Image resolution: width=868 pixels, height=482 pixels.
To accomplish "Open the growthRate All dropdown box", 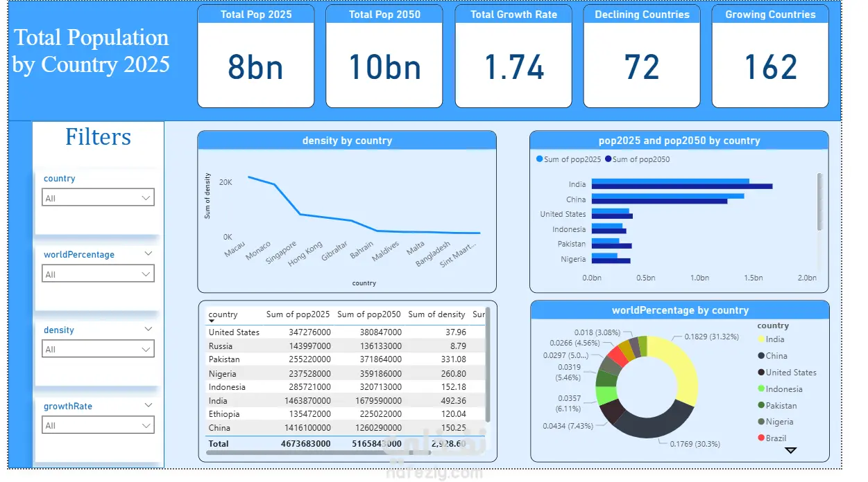I will coord(98,425).
